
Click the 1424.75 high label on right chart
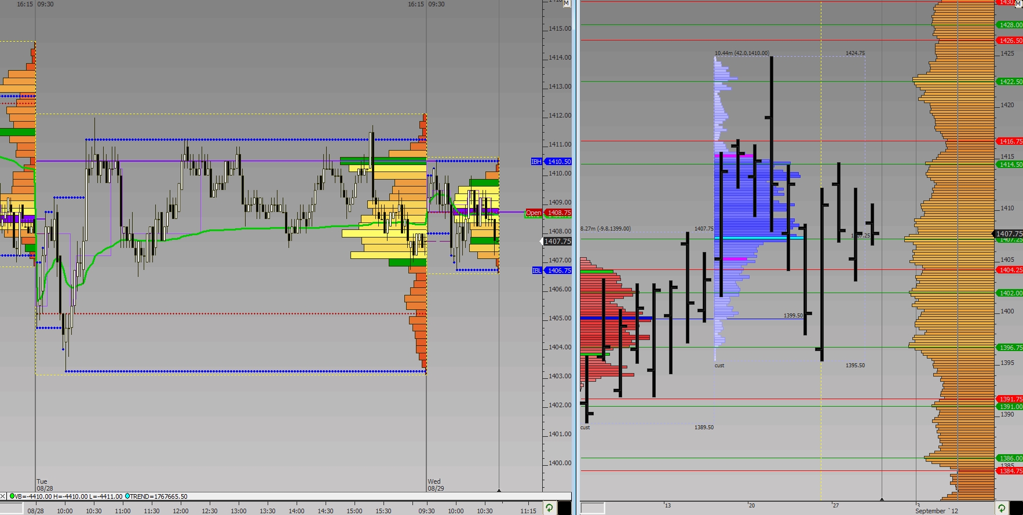tap(855, 53)
